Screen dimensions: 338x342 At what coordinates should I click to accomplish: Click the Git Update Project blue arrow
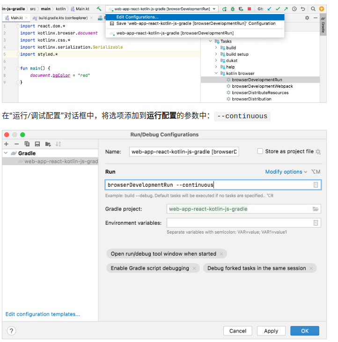[x=270, y=9]
